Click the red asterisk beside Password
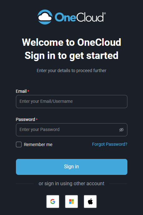 point(37,119)
